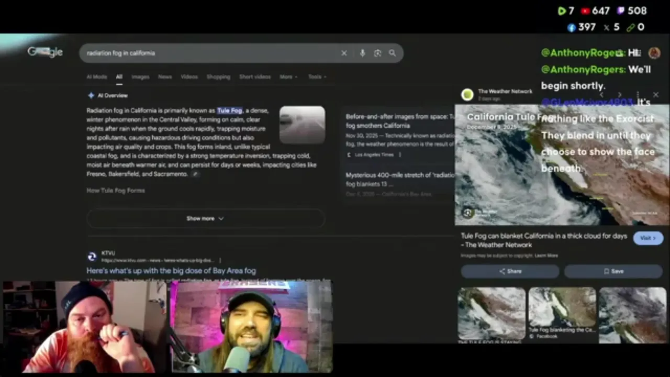
Task: Open the KTVU site favicon
Action: (x=92, y=256)
